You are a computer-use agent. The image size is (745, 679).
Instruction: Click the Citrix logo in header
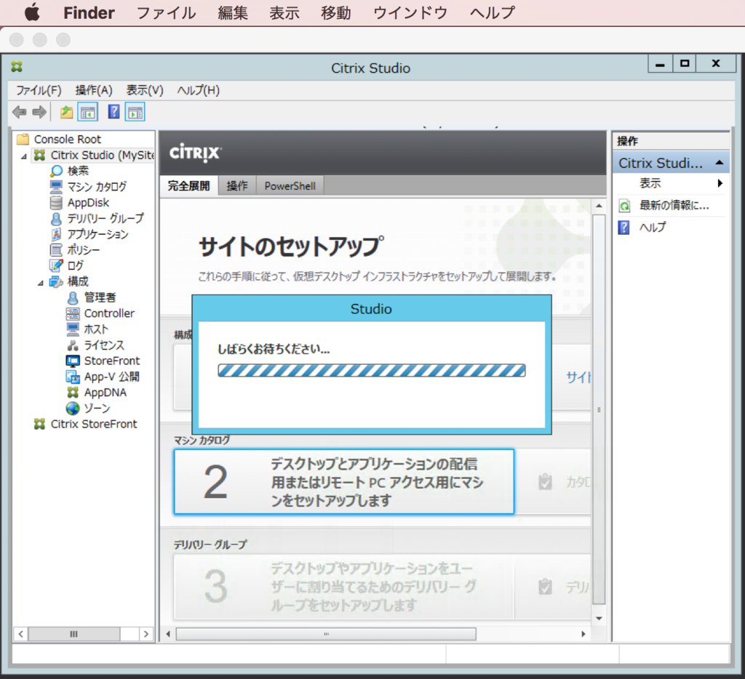click(195, 153)
